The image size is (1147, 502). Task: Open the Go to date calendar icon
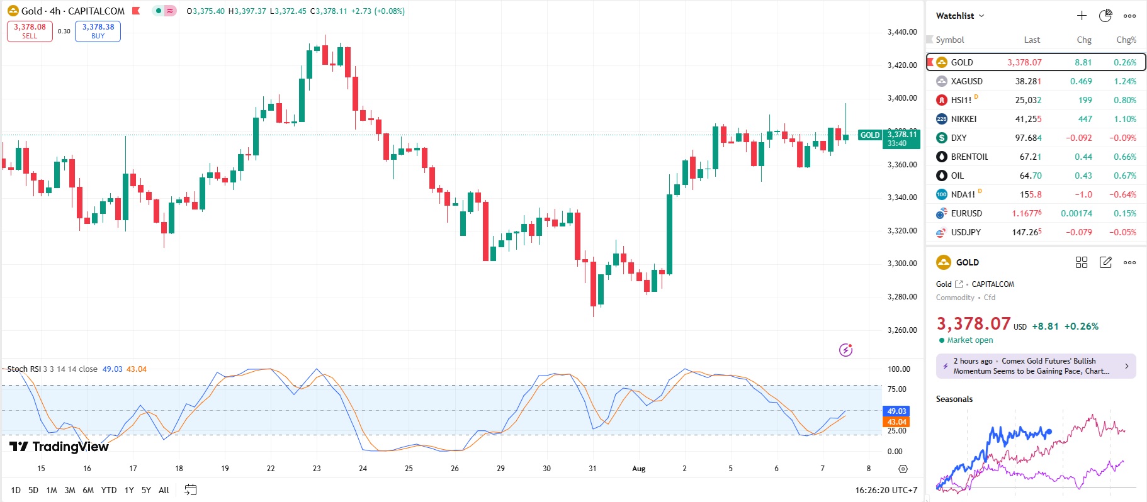(190, 489)
